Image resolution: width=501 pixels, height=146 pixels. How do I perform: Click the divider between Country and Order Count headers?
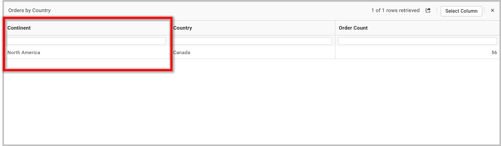[x=335, y=28]
